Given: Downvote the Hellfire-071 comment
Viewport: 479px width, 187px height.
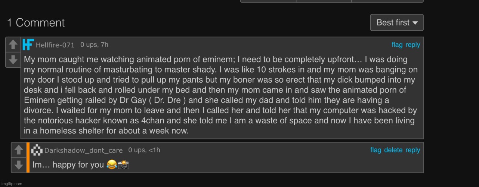Looking at the screenshot, I should pyautogui.click(x=13, y=59).
